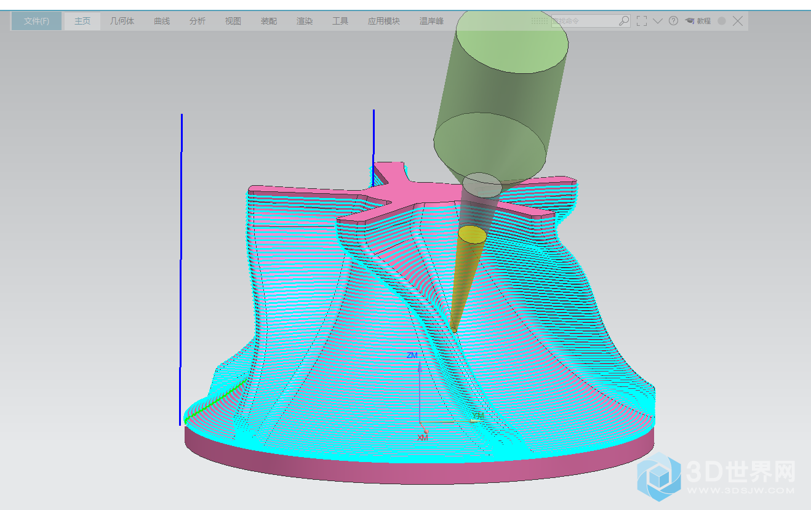Open the 装配 tab

(269, 21)
